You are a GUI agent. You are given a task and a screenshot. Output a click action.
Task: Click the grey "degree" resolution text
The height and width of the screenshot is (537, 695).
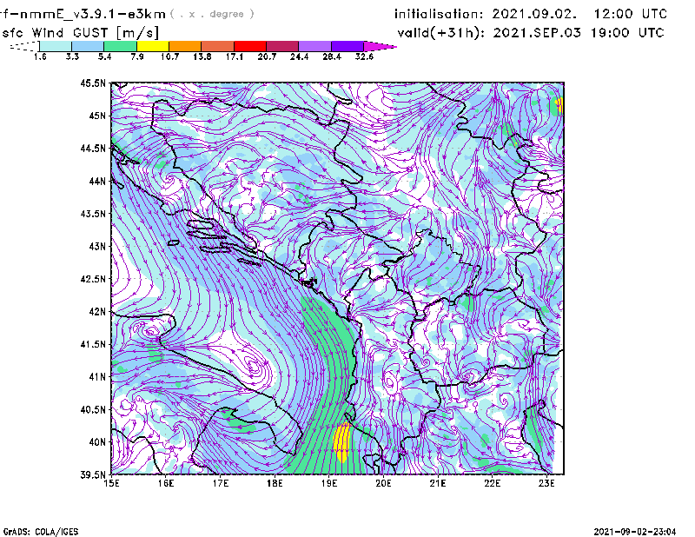(227, 14)
